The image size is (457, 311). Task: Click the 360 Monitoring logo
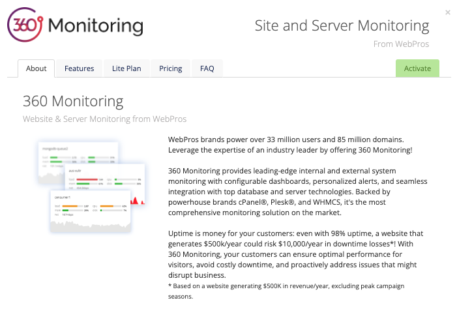[x=75, y=25]
